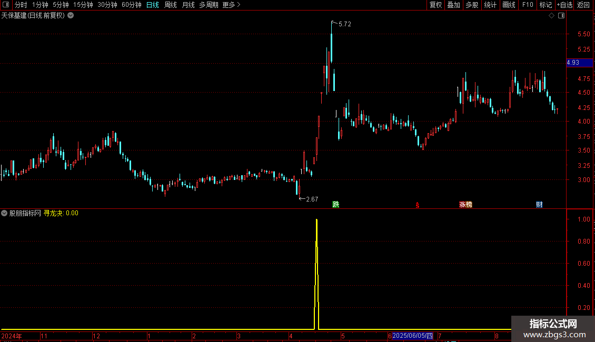Open the 多股 multi-stock view
The image size is (595, 342).
[x=472, y=5]
